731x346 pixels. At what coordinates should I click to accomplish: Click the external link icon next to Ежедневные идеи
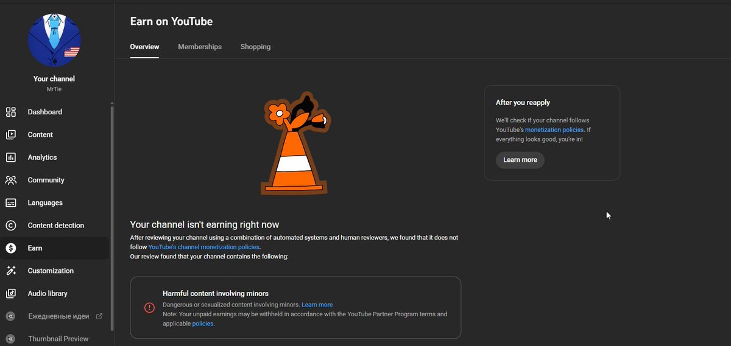[99, 316]
